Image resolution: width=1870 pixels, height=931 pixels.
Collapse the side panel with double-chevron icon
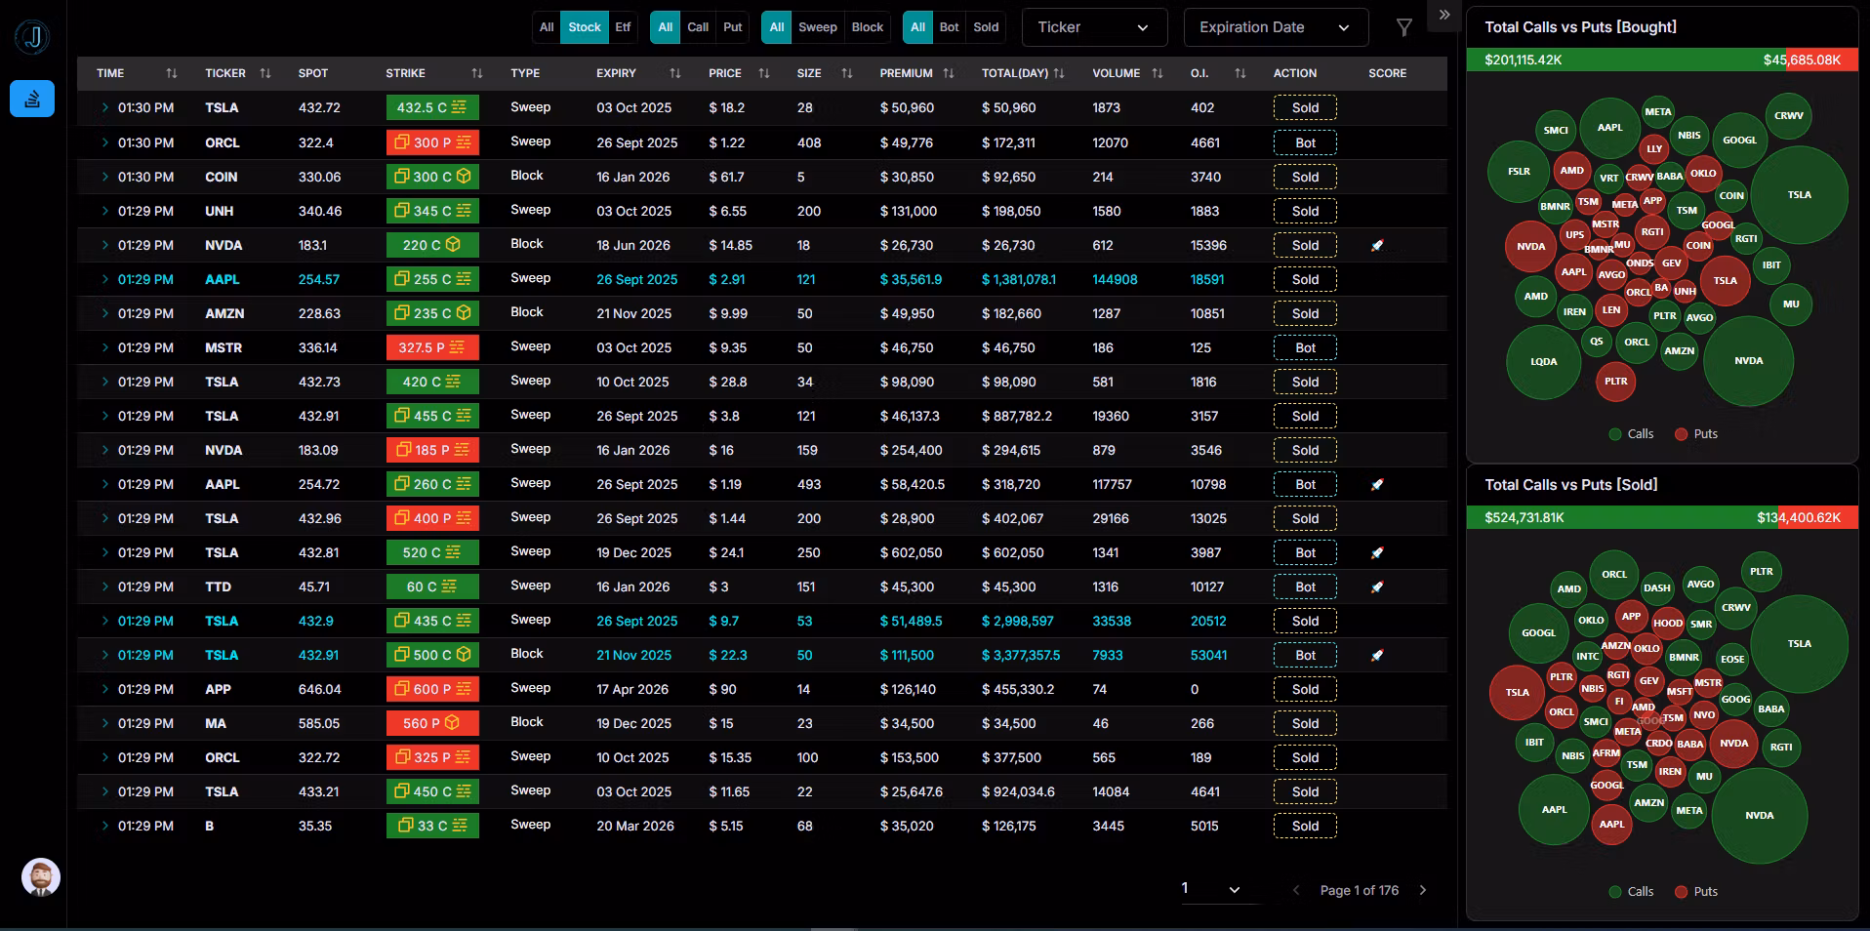pyautogui.click(x=1444, y=16)
